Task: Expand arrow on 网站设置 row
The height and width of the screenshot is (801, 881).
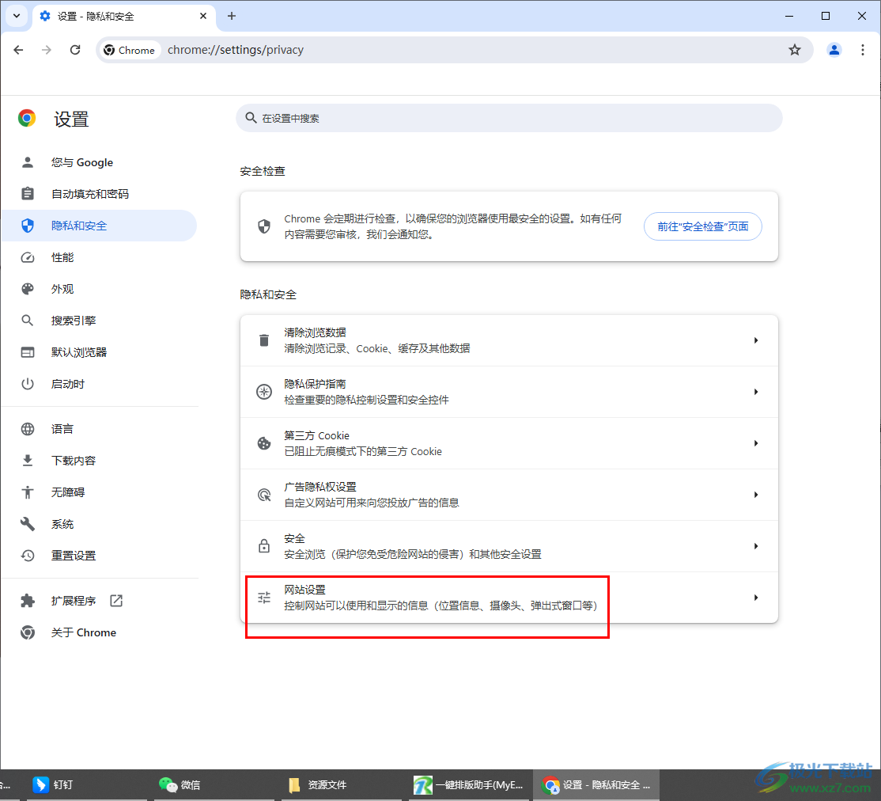Action: click(x=756, y=598)
